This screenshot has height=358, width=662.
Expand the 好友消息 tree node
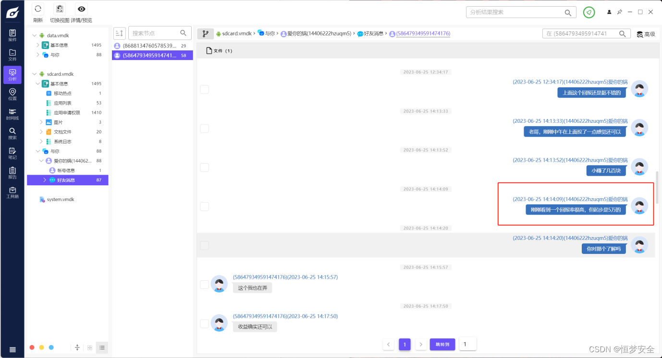pyautogui.click(x=45, y=180)
